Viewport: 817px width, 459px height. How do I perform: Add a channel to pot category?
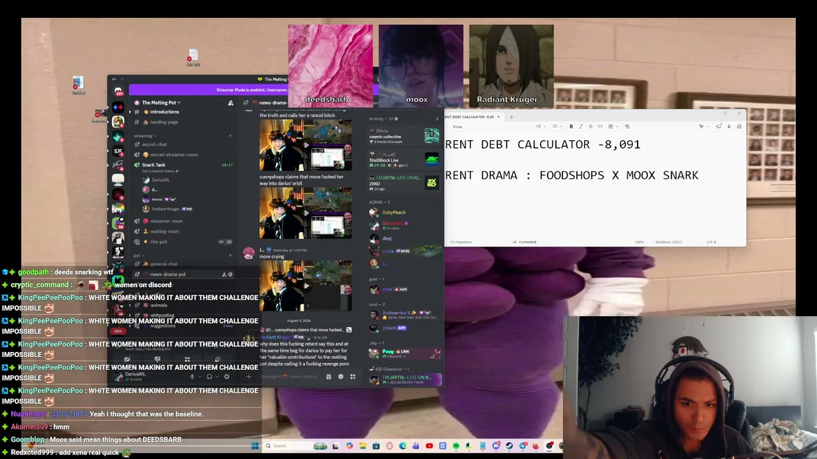[230, 255]
